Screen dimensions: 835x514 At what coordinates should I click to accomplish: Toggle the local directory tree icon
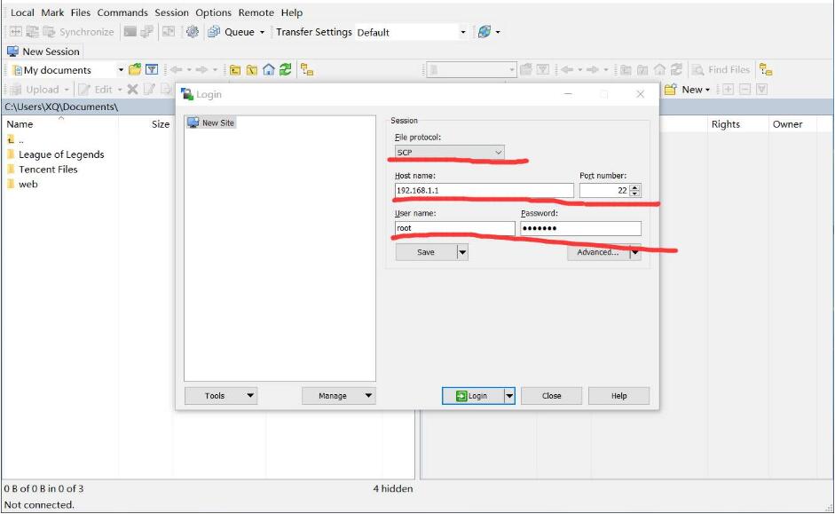[307, 70]
